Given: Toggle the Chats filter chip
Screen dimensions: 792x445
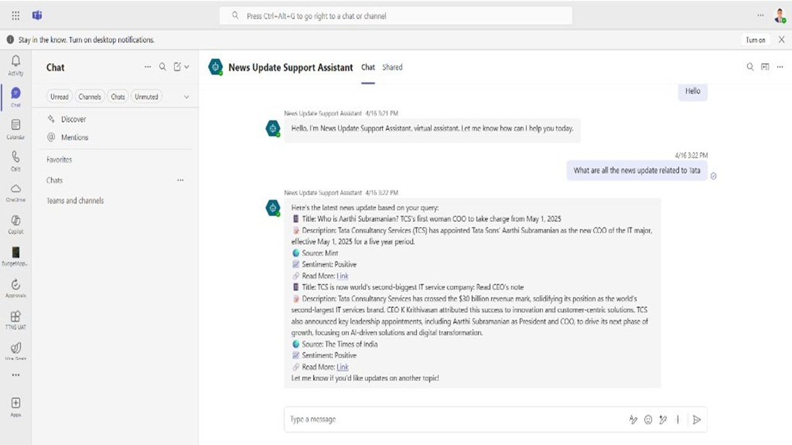Looking at the screenshot, I should (118, 96).
